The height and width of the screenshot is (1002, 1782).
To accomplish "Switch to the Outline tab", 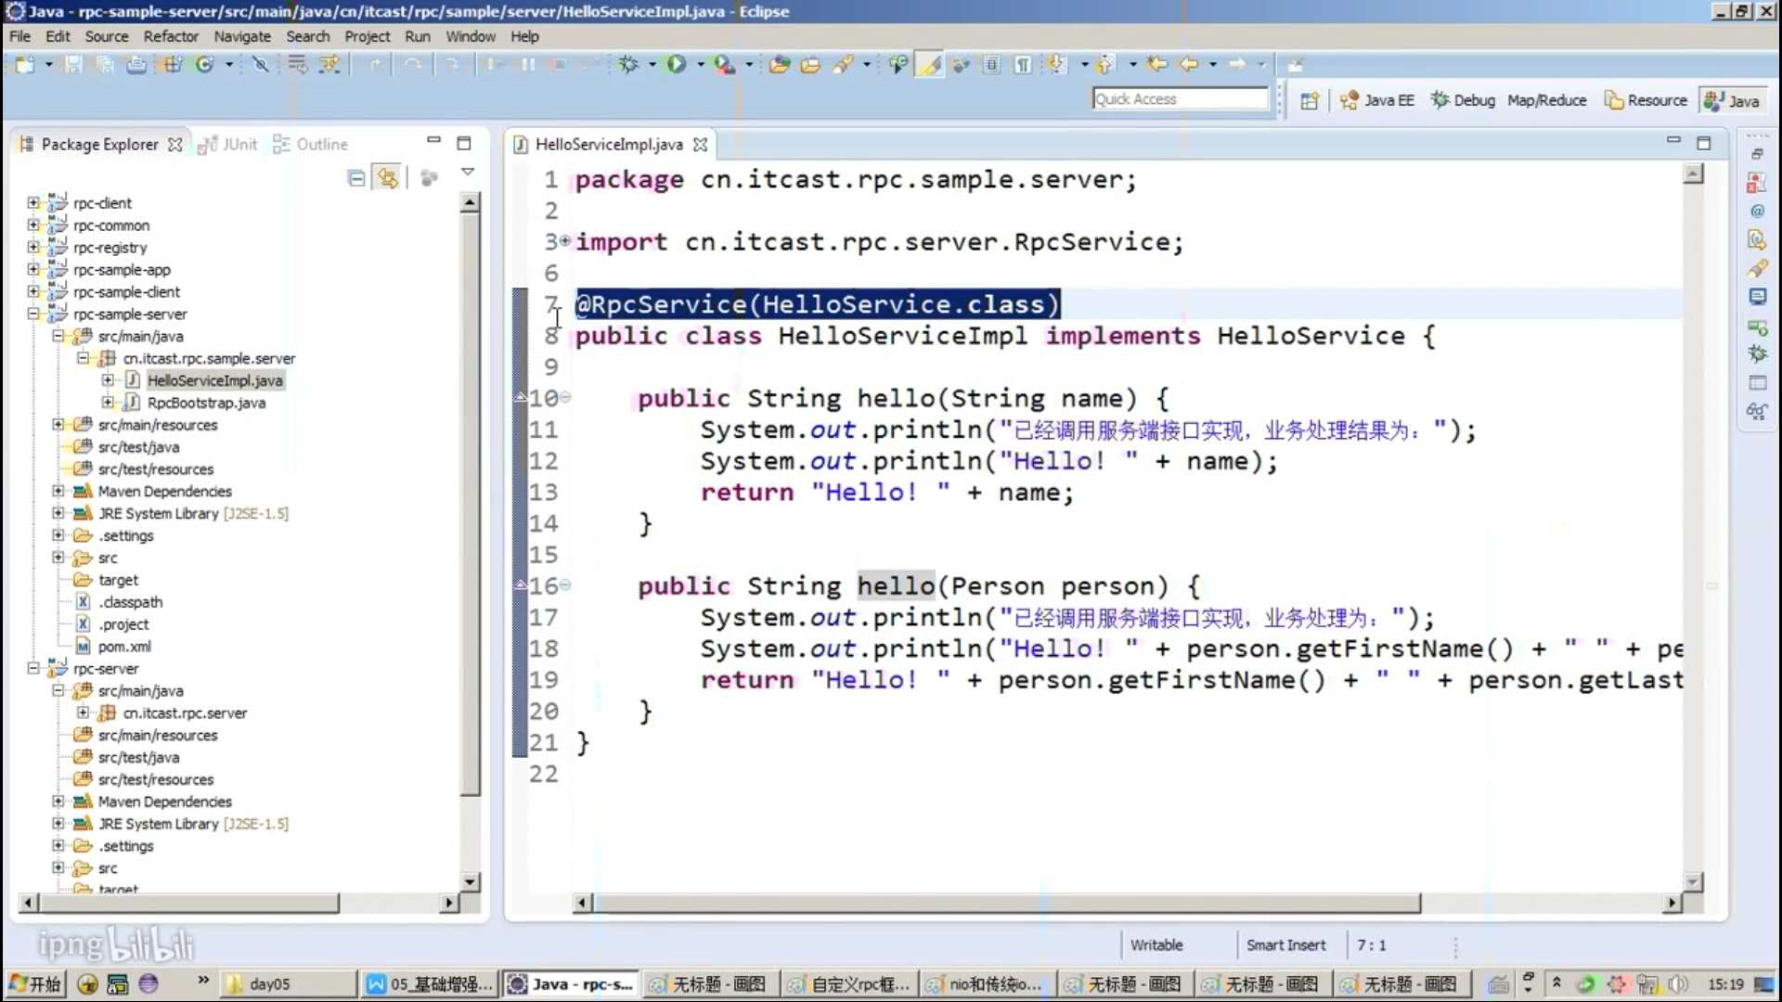I will pyautogui.click(x=310, y=145).
